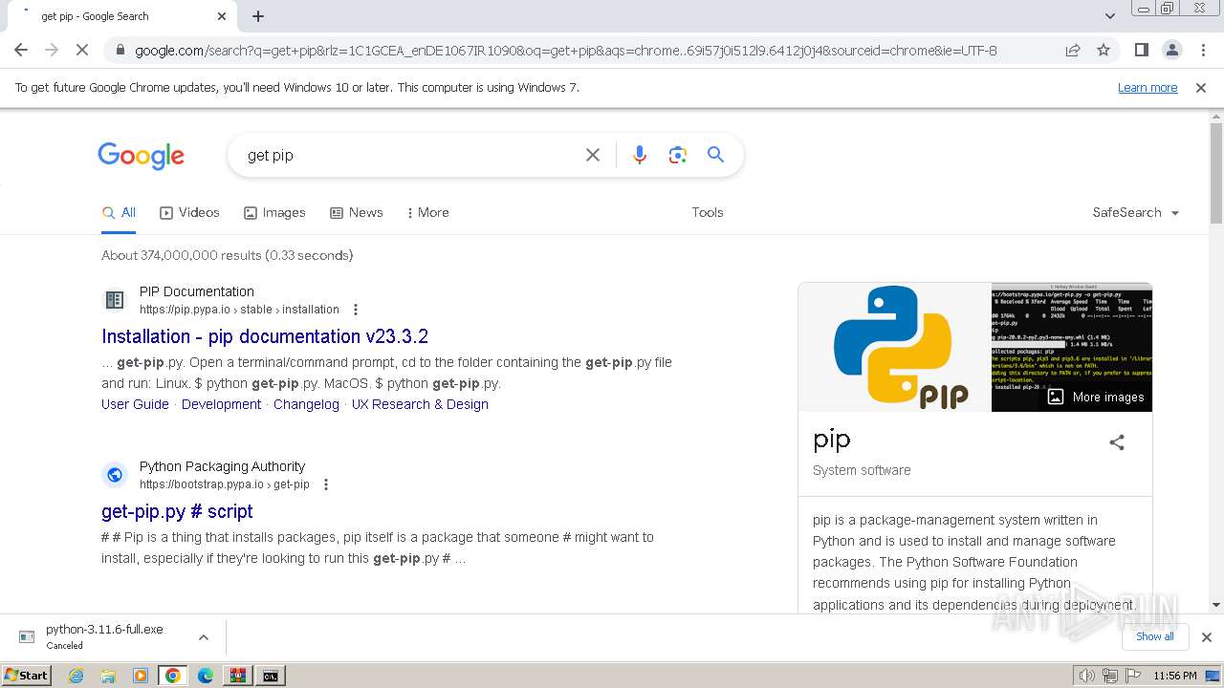
Task: Open Microsoft Edge from taskbar
Action: coord(205,676)
